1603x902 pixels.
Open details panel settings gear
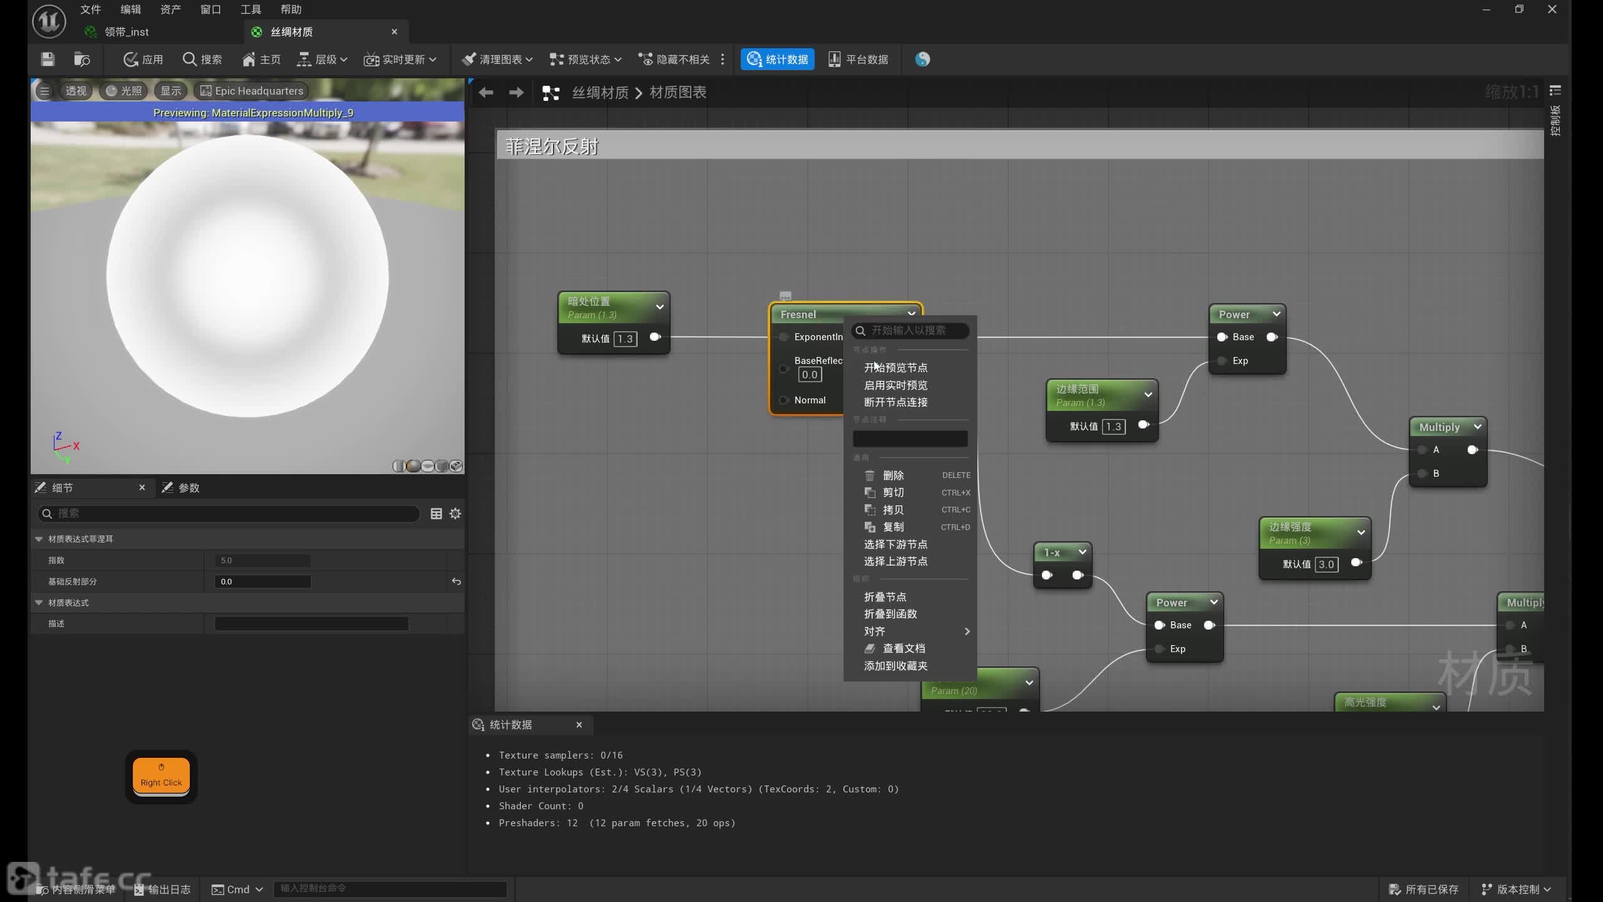click(x=455, y=514)
